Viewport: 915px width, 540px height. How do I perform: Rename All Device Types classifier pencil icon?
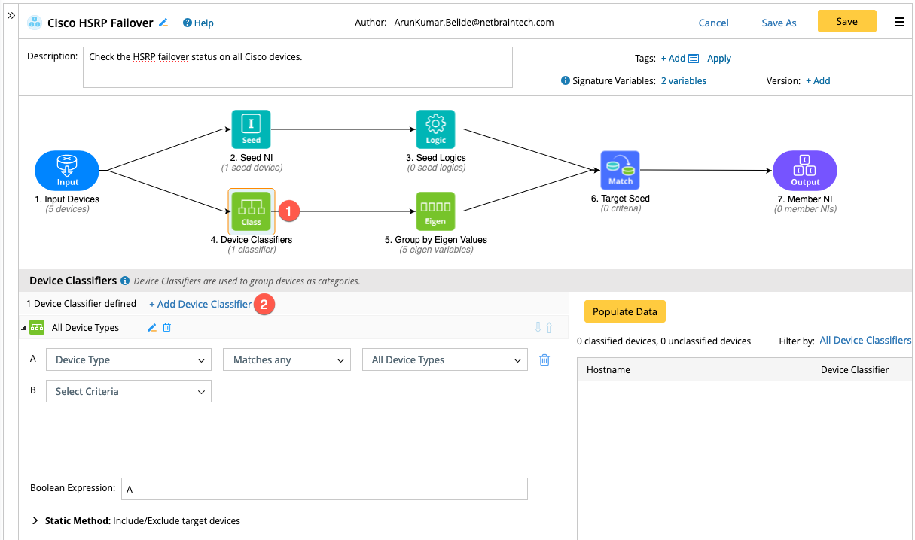click(x=151, y=327)
